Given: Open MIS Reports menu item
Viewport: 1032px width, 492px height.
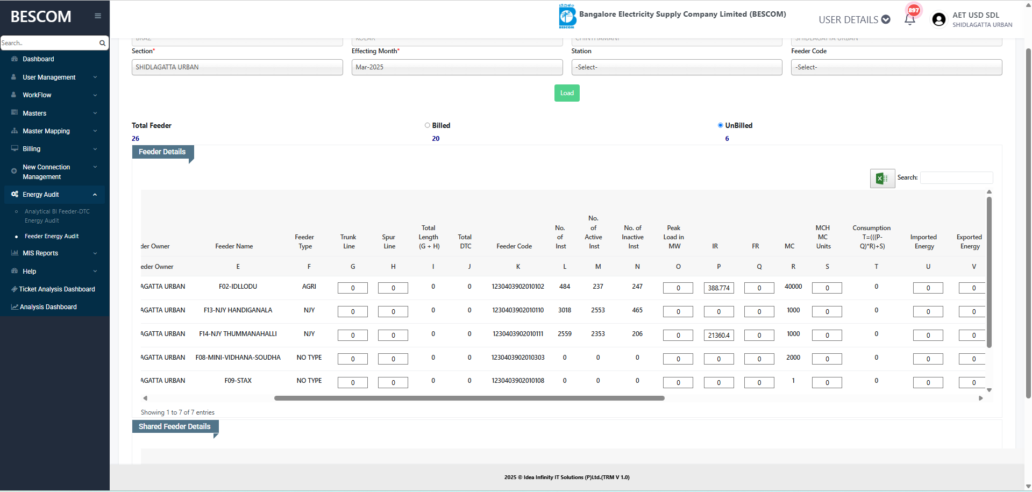Looking at the screenshot, I should [40, 253].
